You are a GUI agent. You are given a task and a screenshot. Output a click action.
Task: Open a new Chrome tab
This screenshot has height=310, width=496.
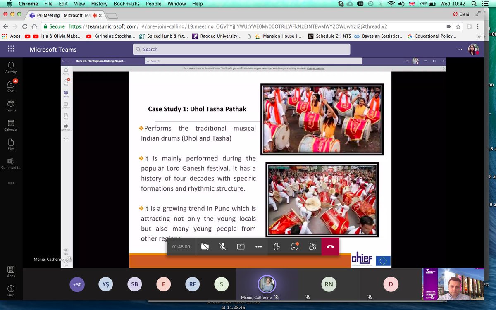coord(112,16)
